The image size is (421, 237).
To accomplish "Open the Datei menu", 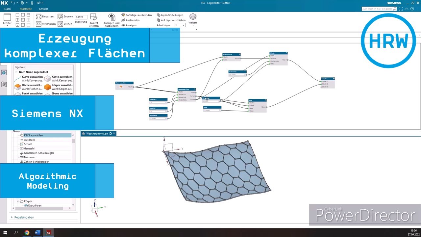I will (8, 9).
